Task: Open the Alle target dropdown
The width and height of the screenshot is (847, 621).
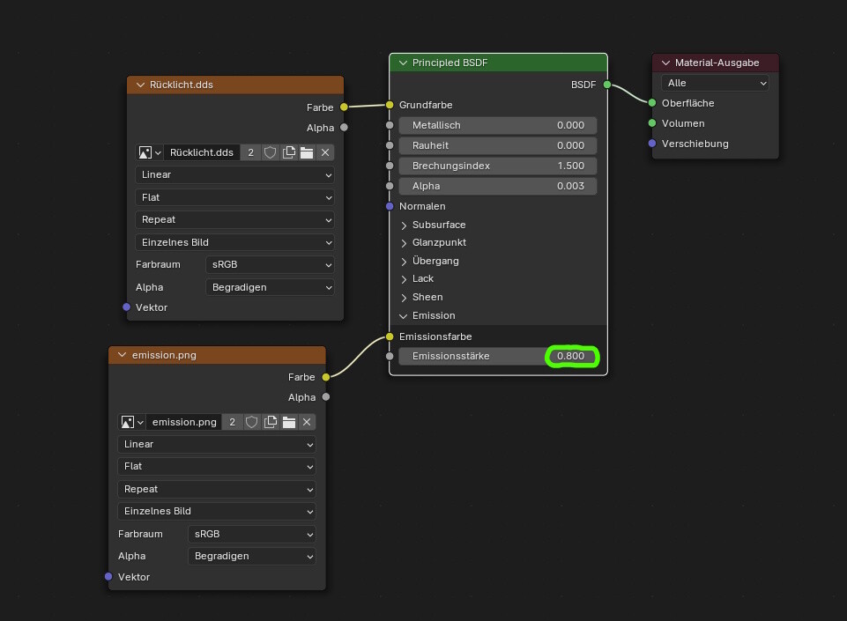Action: pyautogui.click(x=715, y=83)
